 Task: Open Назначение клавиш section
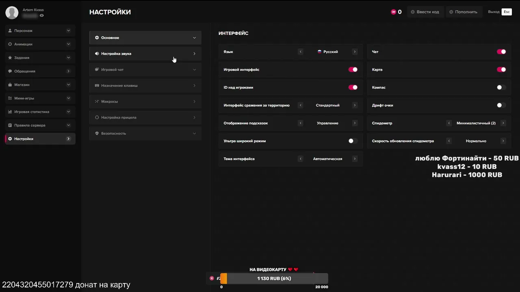pyautogui.click(x=145, y=86)
